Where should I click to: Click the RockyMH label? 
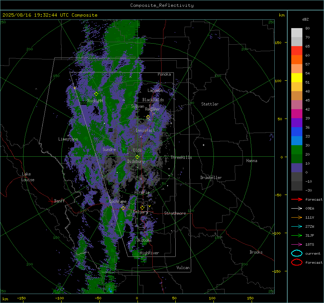pyautogui.click(x=95, y=101)
